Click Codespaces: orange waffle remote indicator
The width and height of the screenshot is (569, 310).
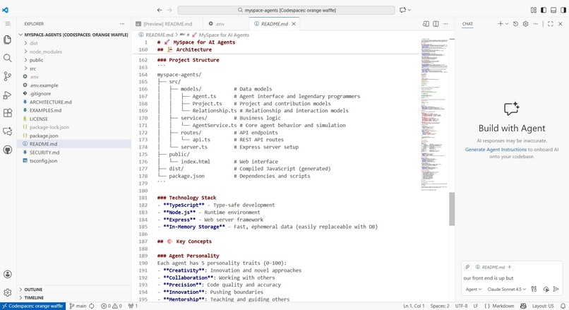[32, 306]
